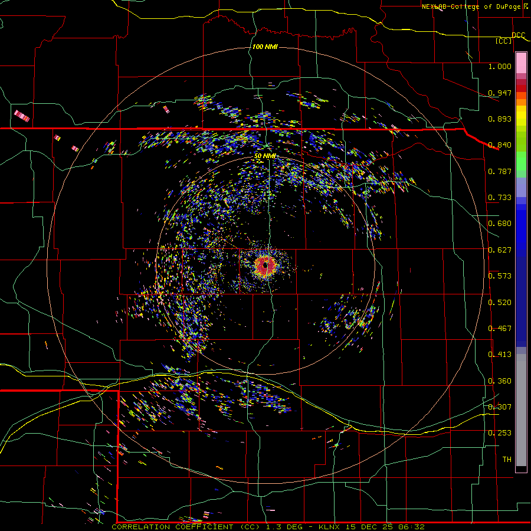Click the KLNX radar site center on the map
The height and width of the screenshot is (531, 531).
[x=265, y=266]
